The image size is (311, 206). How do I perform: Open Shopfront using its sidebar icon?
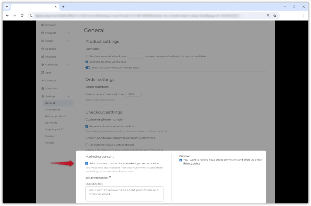(43, 89)
